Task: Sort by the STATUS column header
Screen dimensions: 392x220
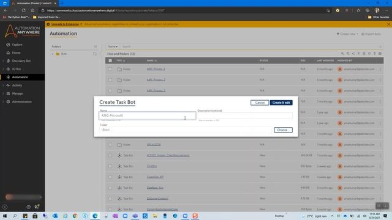Action: pyautogui.click(x=264, y=61)
